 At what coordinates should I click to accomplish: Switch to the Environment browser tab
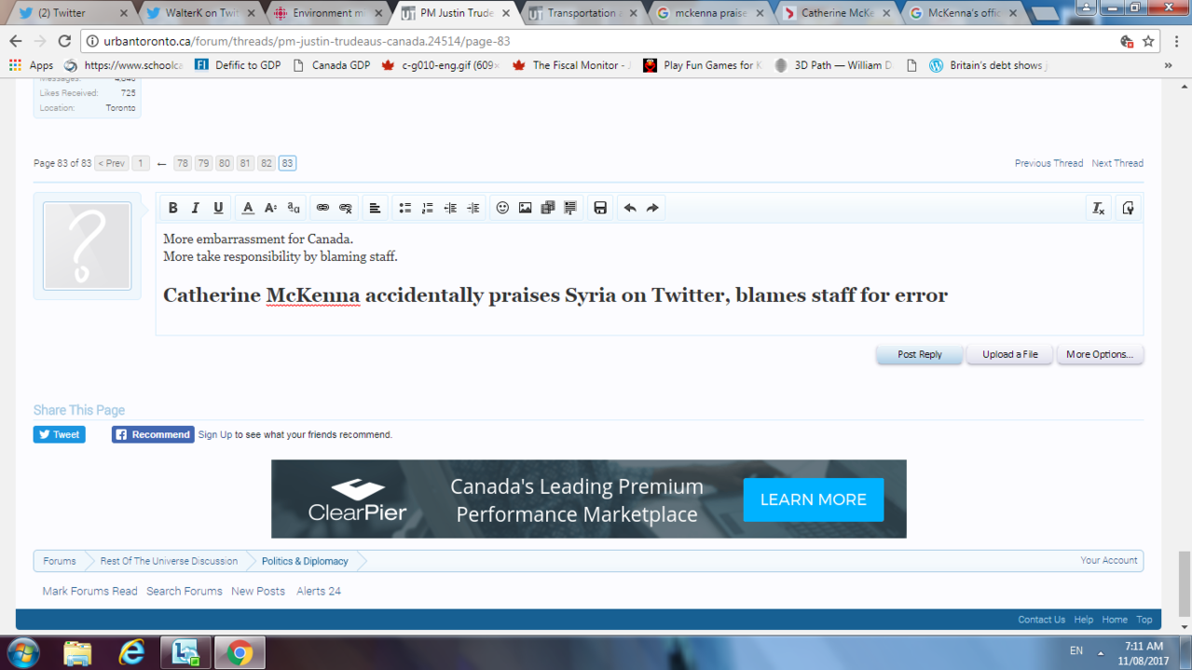click(x=327, y=13)
